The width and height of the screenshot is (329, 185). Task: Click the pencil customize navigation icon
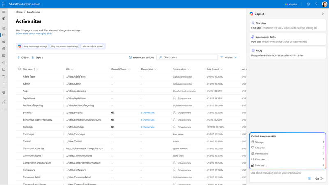coord(4,102)
